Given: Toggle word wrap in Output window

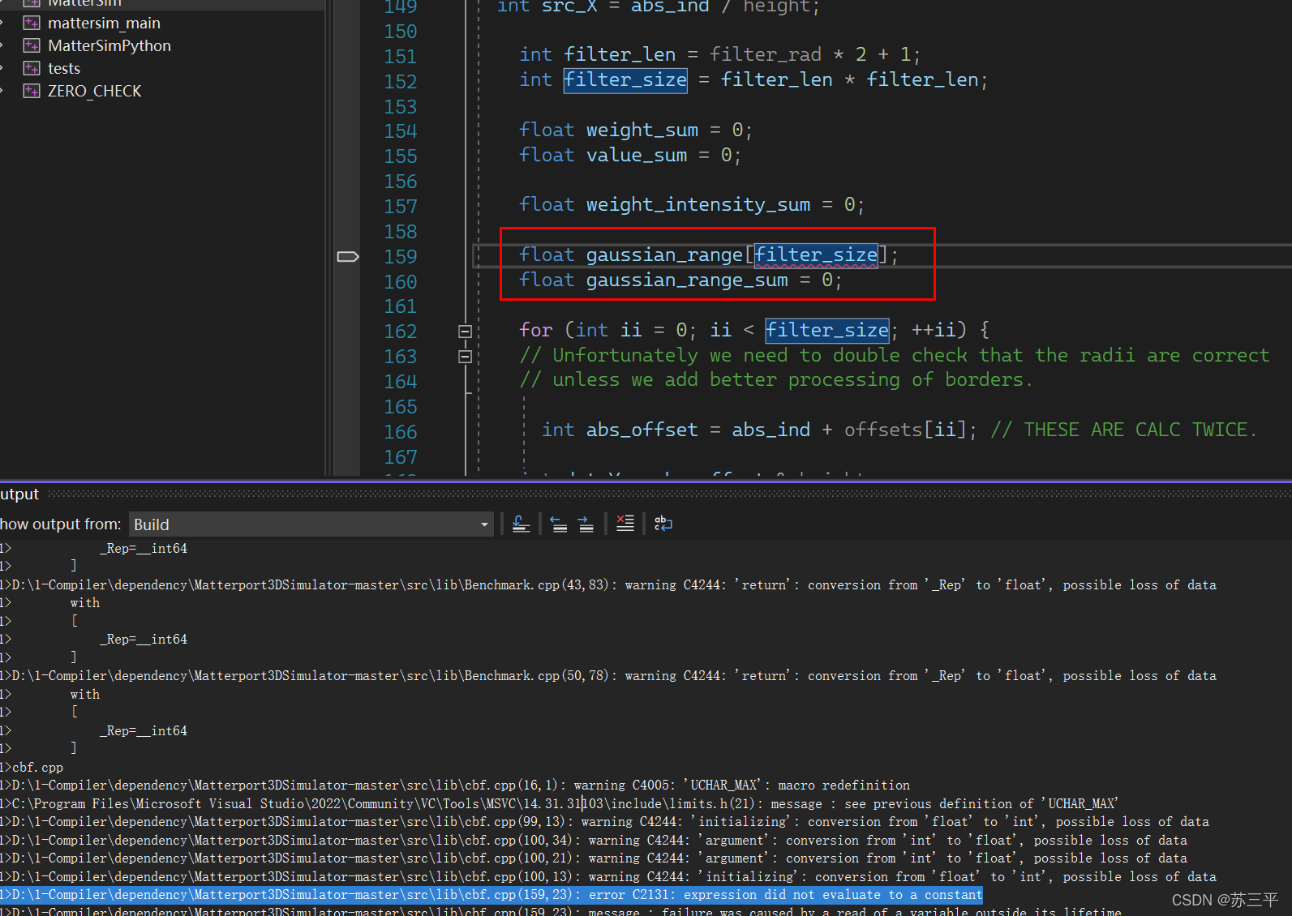Looking at the screenshot, I should coord(663,524).
